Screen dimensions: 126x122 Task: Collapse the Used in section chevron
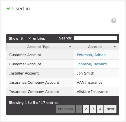pyautogui.click(x=8, y=9)
